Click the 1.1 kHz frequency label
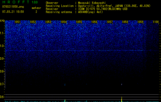Viewport: 161px width, 102px height. tap(2, 33)
